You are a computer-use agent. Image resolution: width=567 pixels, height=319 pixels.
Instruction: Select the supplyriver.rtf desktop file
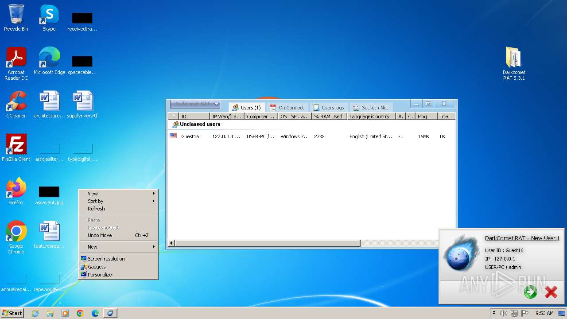82,105
